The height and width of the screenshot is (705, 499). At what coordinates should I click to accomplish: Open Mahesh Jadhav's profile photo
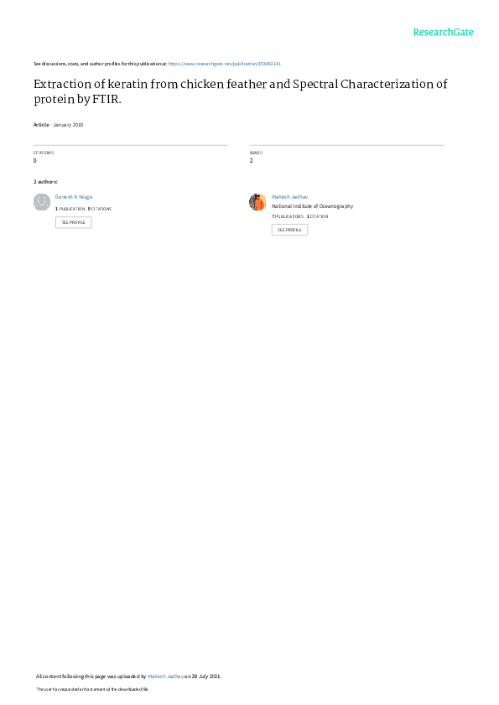click(257, 202)
